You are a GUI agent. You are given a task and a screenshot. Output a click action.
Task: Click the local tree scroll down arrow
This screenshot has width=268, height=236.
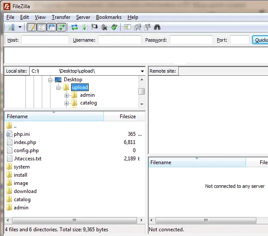click(142, 104)
